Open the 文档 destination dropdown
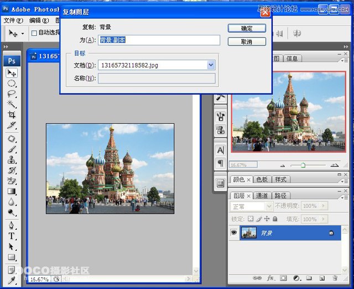The image size is (354, 289). click(211, 65)
